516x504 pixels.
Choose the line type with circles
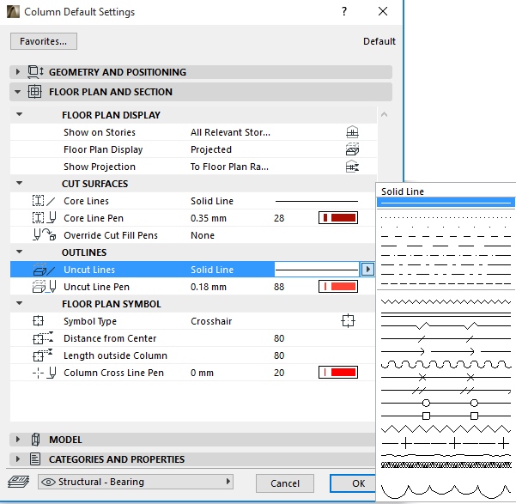[x=446, y=403]
